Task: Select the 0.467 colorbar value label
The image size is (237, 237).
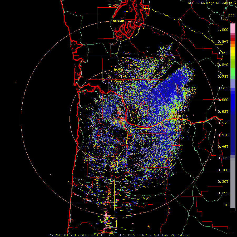Action: pos(223,147)
